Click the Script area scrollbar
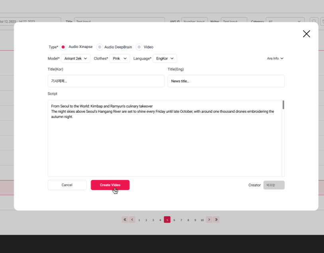This screenshot has width=324, height=253. (x=283, y=105)
